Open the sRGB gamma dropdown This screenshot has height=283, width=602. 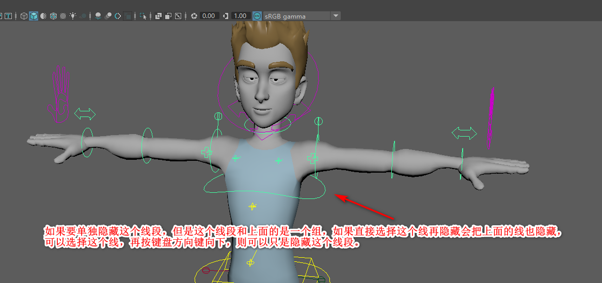point(336,16)
